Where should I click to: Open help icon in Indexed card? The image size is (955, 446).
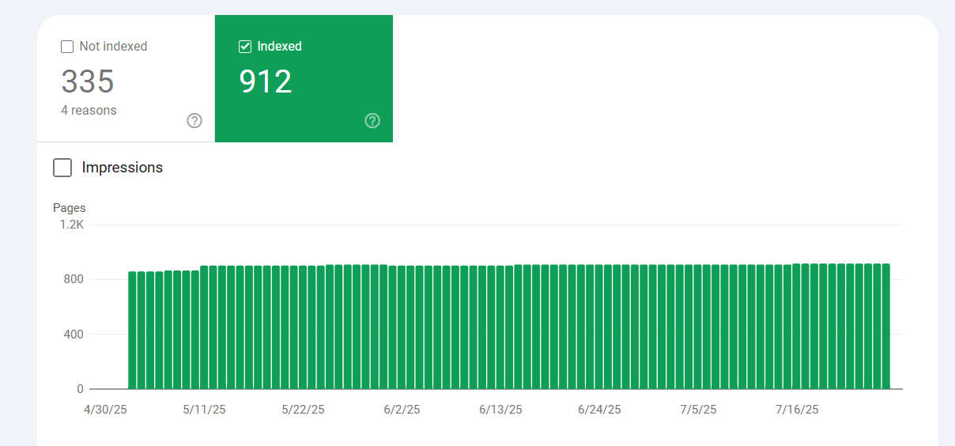[x=372, y=121]
